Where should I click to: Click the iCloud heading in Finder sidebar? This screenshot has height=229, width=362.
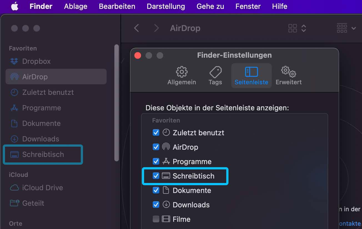coord(18,175)
